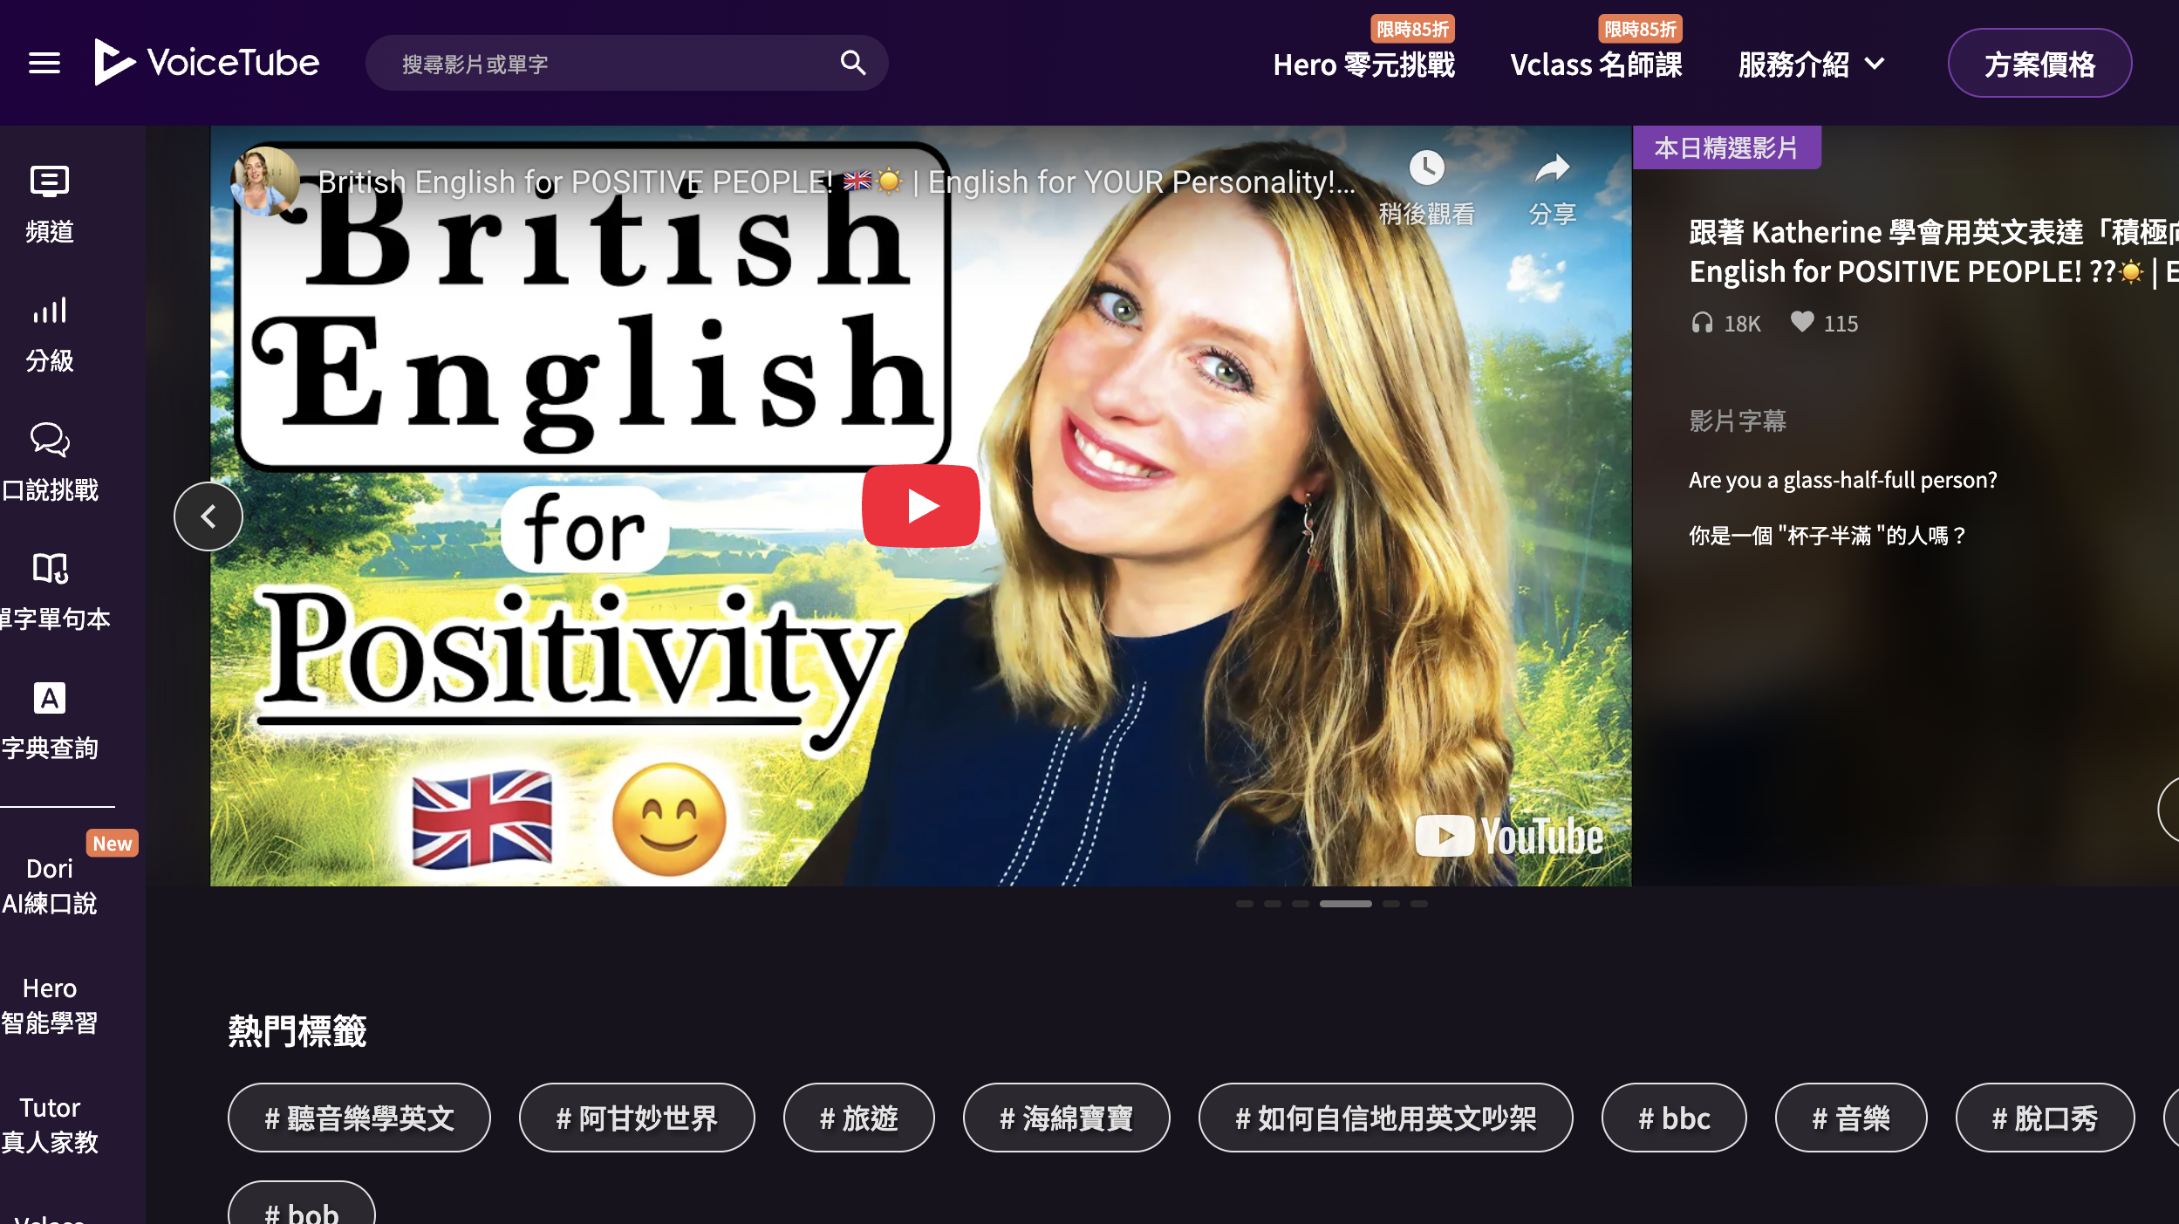Click the 熱門標籤 heading
The height and width of the screenshot is (1224, 2179).
(297, 1030)
